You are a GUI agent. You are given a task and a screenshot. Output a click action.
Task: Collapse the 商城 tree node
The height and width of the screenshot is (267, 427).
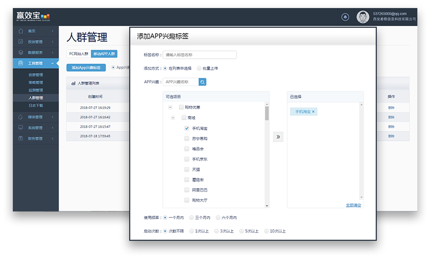tap(173, 118)
